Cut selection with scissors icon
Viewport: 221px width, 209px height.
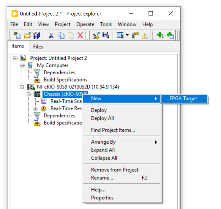tap(51, 35)
